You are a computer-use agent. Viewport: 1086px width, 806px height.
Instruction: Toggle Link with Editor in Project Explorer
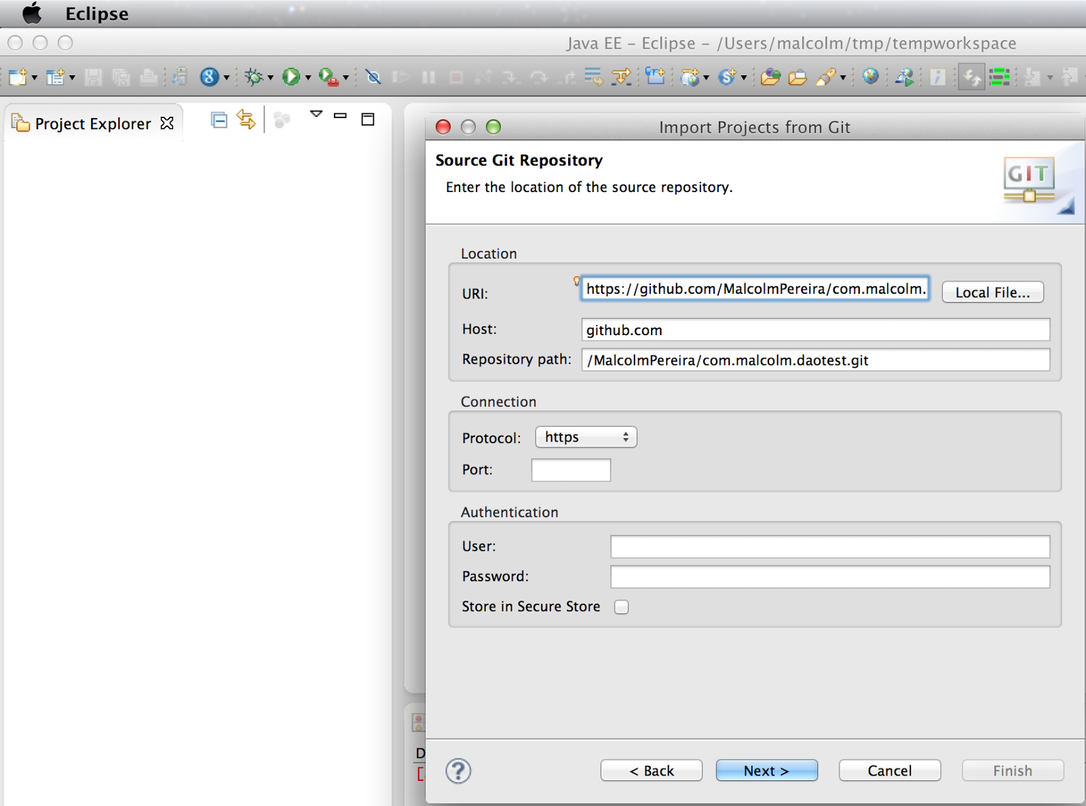(246, 120)
